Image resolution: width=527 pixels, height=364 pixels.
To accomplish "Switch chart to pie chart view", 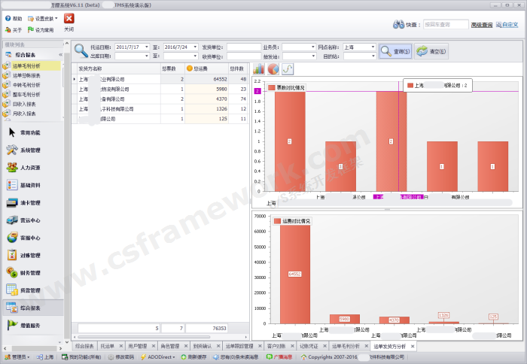I will pyautogui.click(x=273, y=69).
